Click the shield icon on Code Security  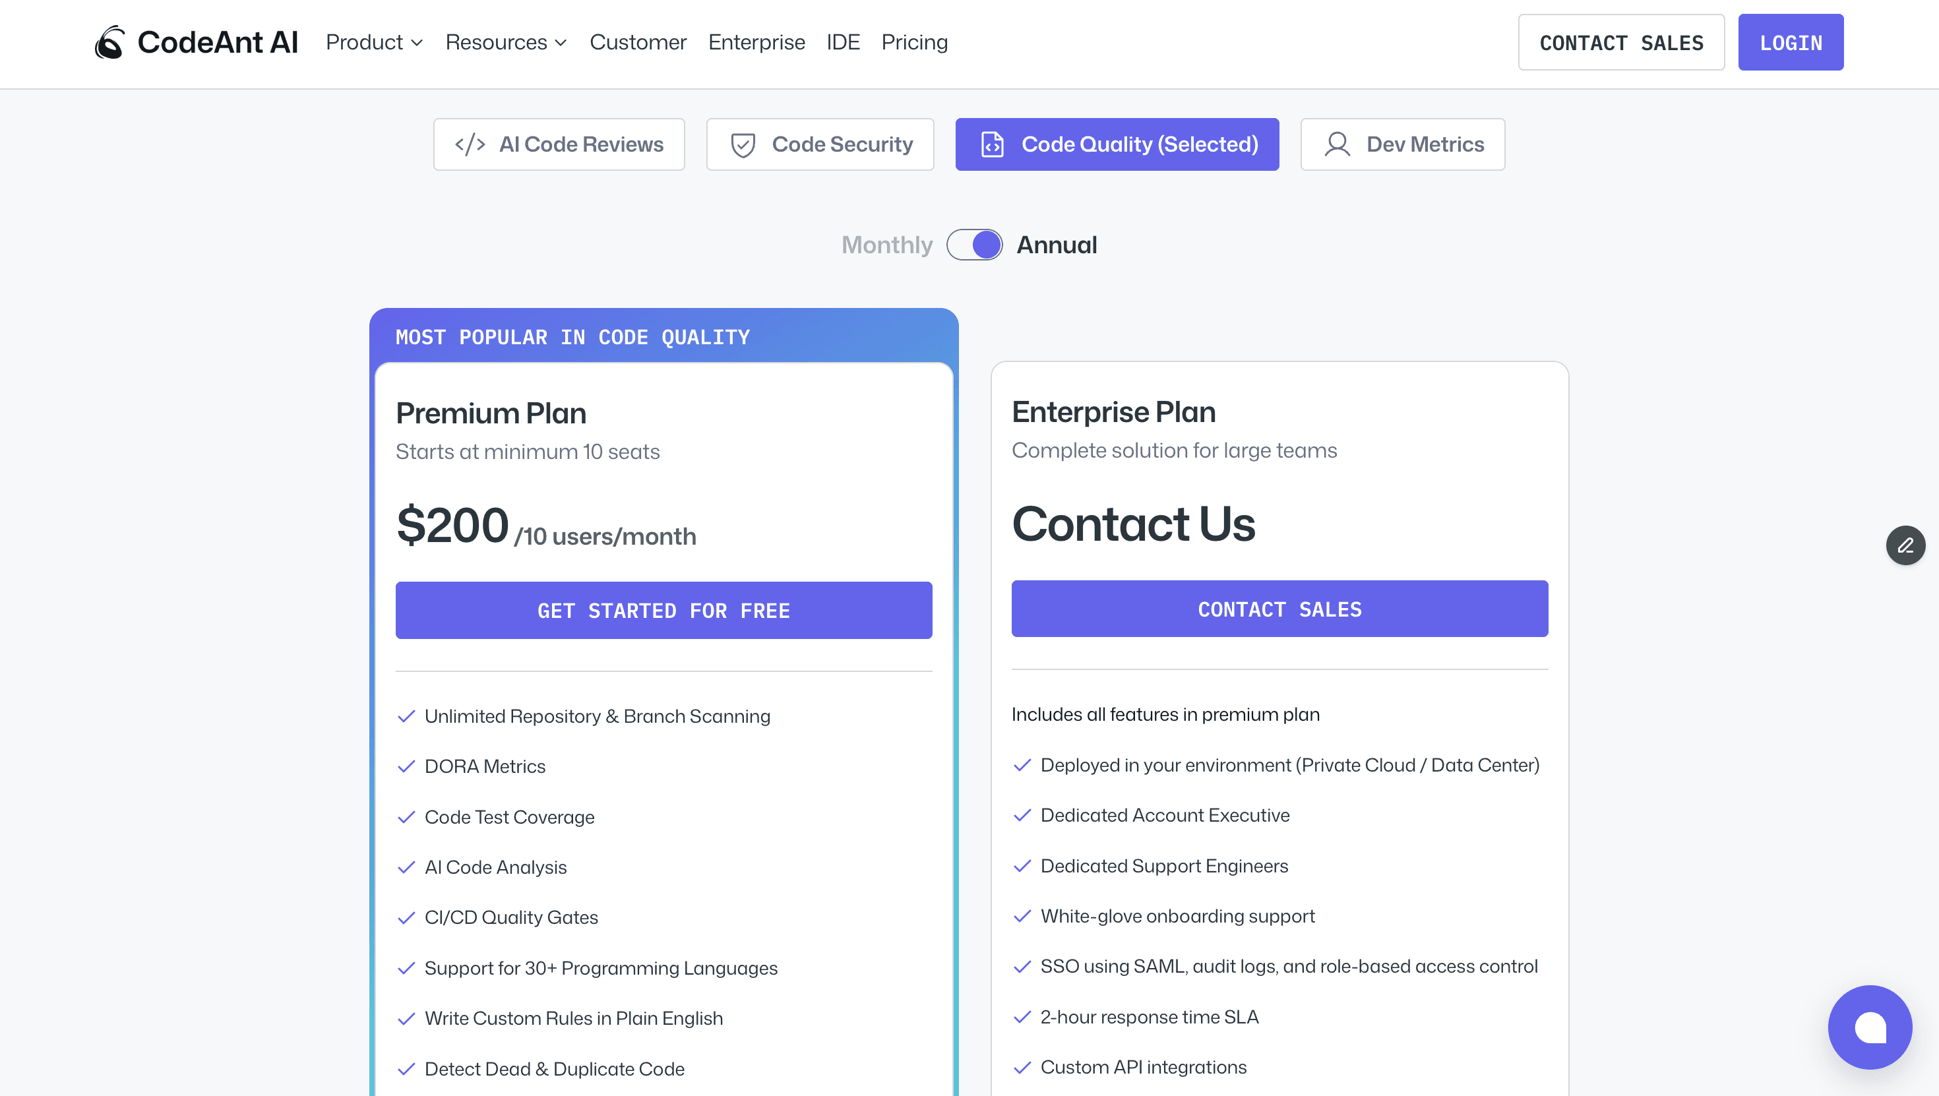(743, 144)
